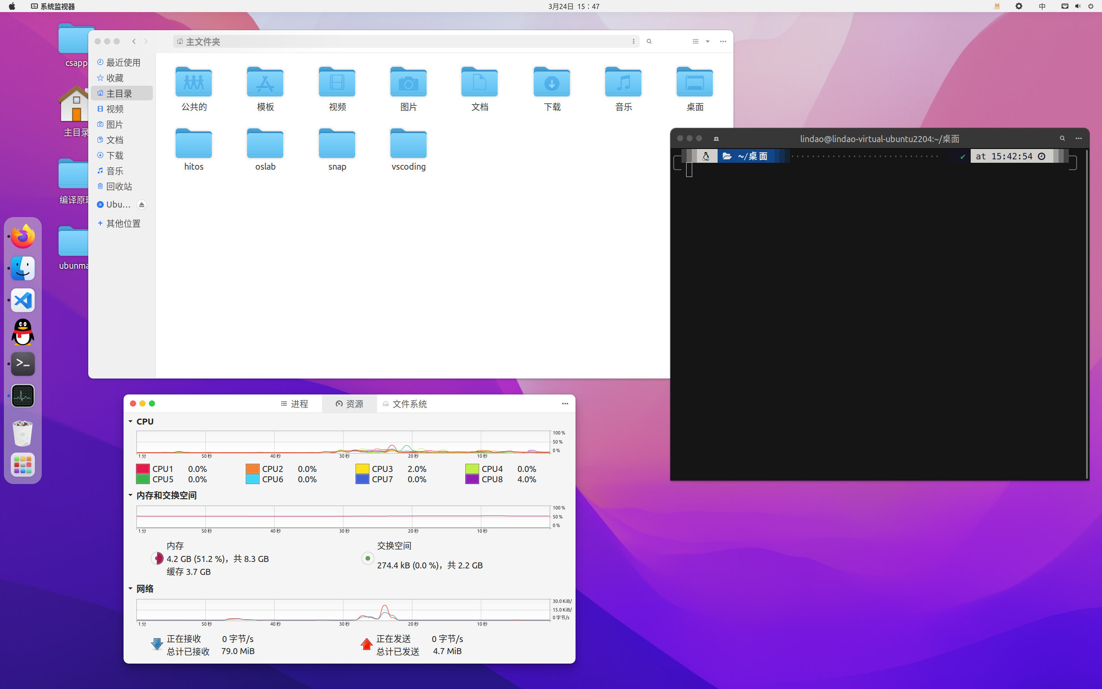Viewport: 1102px width, 689px height.
Task: Open Firefox from the dock
Action: click(23, 236)
